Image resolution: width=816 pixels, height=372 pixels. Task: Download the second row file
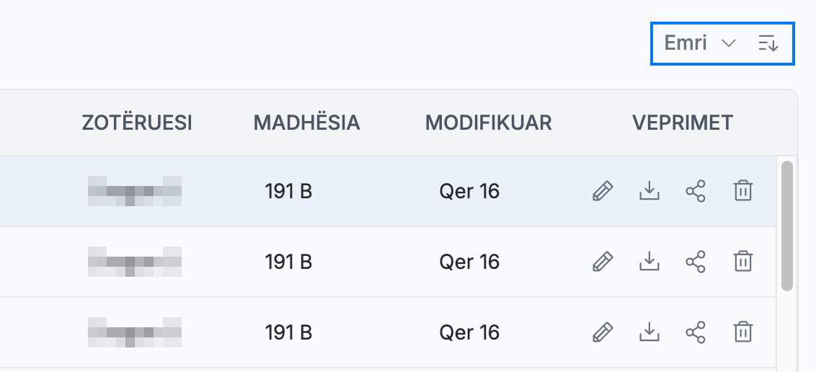click(x=649, y=262)
